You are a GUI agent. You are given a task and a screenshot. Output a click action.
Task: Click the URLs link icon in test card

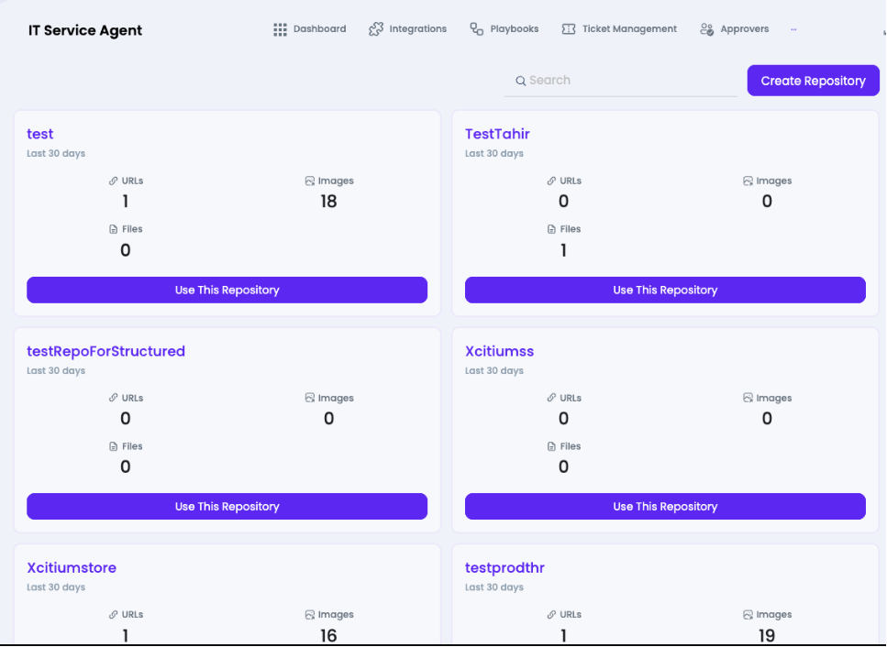click(x=113, y=181)
